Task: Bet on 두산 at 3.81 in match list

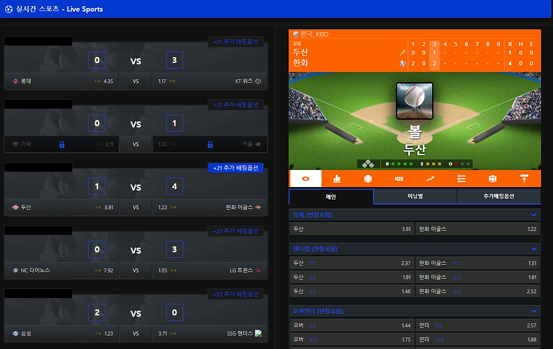Action: (61, 207)
